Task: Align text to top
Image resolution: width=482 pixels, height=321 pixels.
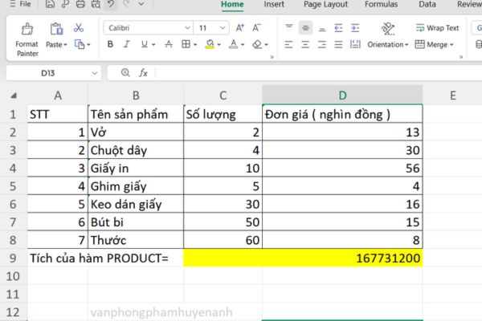Action: [289, 27]
